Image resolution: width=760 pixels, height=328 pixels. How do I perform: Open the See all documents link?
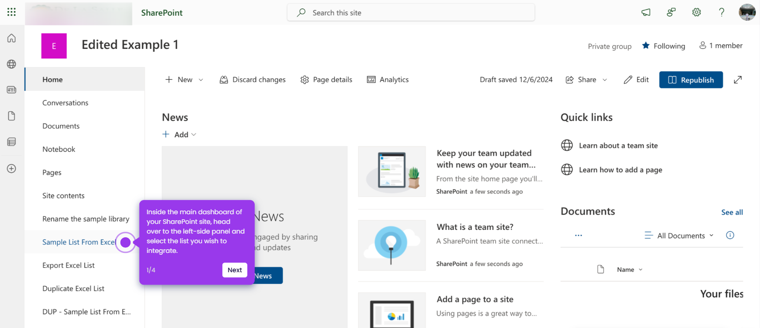click(732, 212)
